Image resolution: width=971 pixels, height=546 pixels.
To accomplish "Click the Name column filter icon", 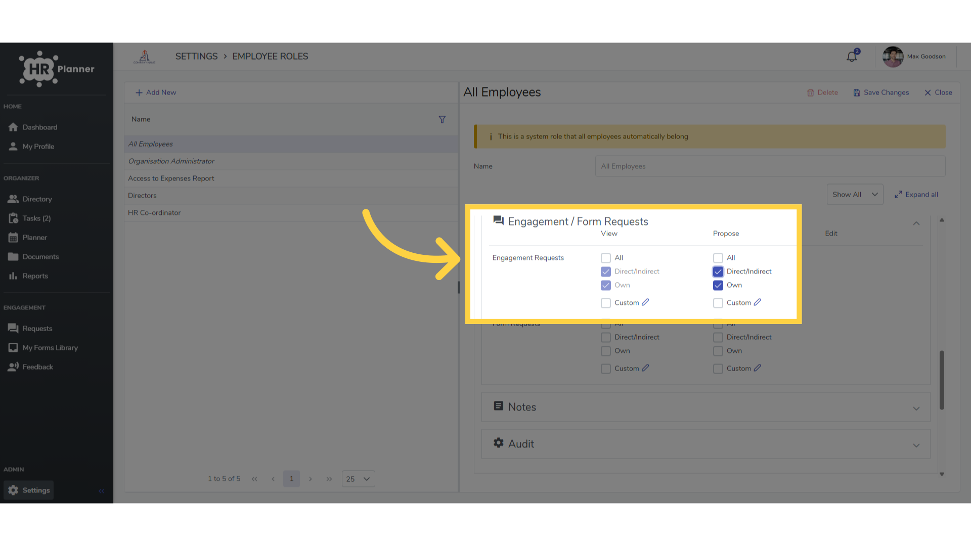I will [x=442, y=120].
